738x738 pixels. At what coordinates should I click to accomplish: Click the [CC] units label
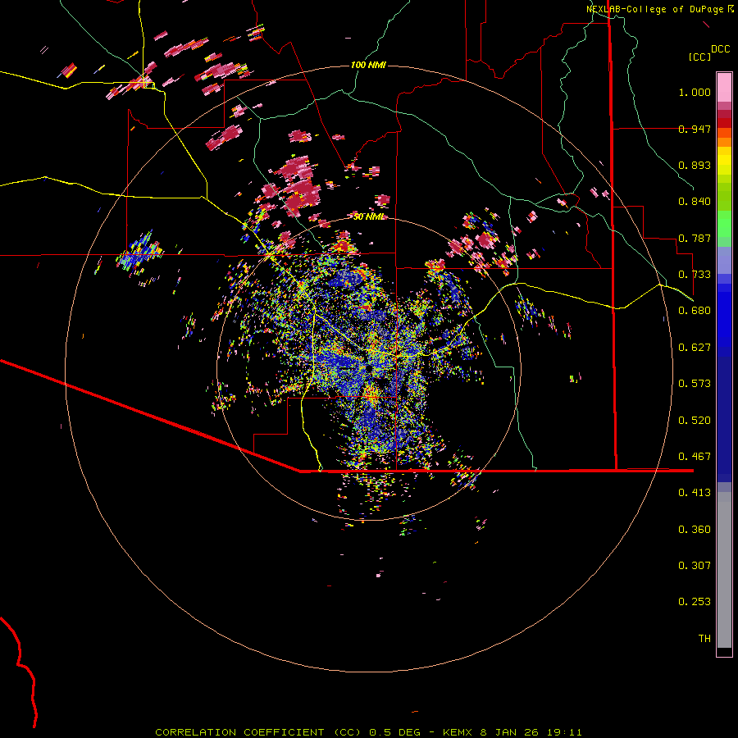click(x=699, y=57)
